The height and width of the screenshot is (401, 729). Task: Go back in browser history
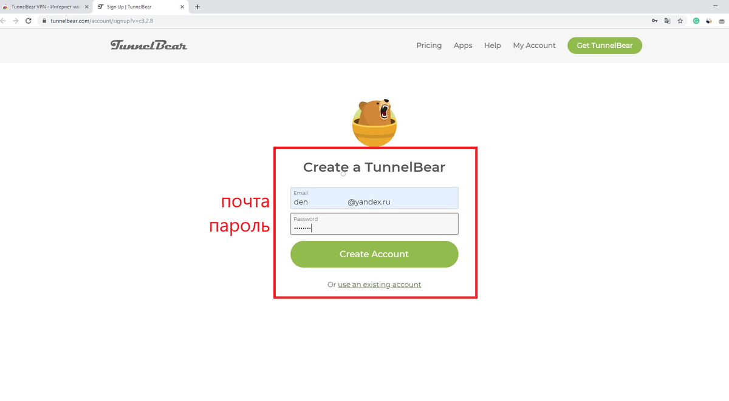tap(3, 21)
